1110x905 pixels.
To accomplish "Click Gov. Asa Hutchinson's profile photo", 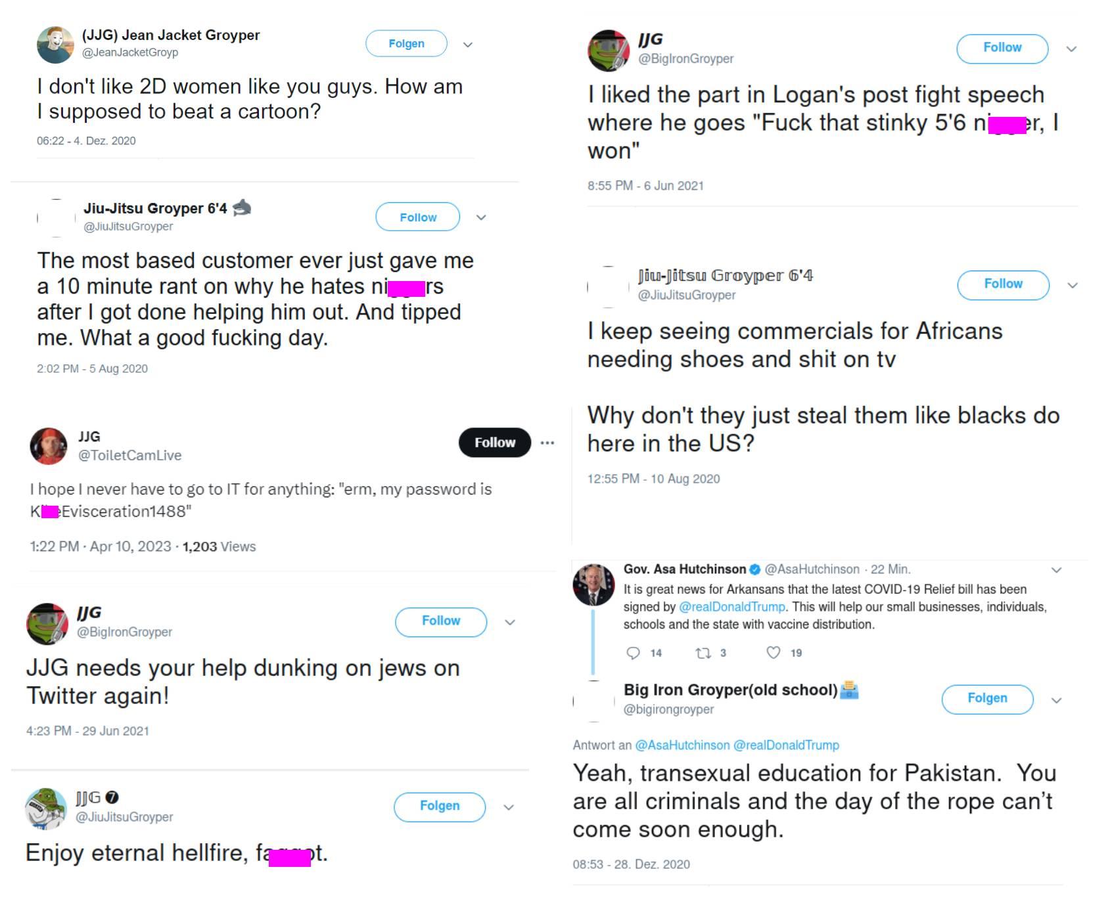I will tap(594, 585).
